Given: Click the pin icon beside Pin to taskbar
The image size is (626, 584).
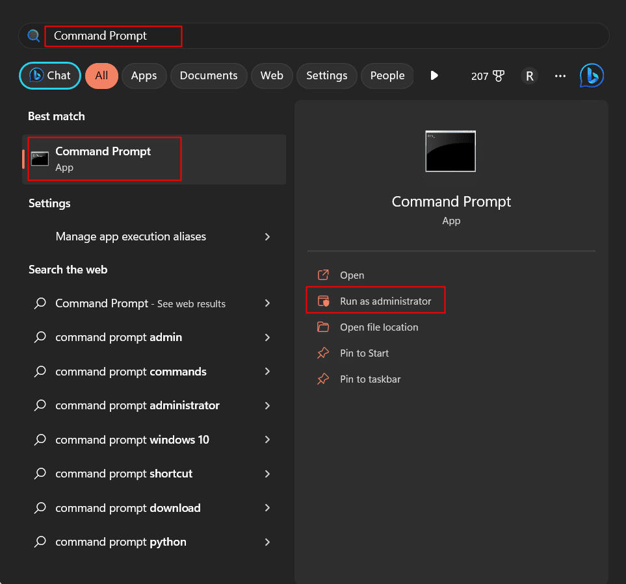Looking at the screenshot, I should click(x=323, y=379).
